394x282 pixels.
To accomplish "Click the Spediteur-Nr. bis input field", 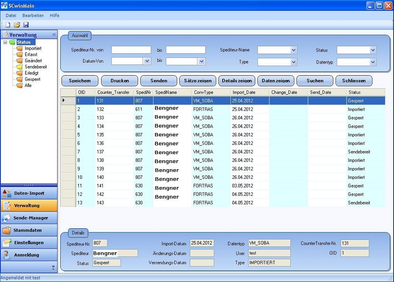I will click(x=186, y=50).
